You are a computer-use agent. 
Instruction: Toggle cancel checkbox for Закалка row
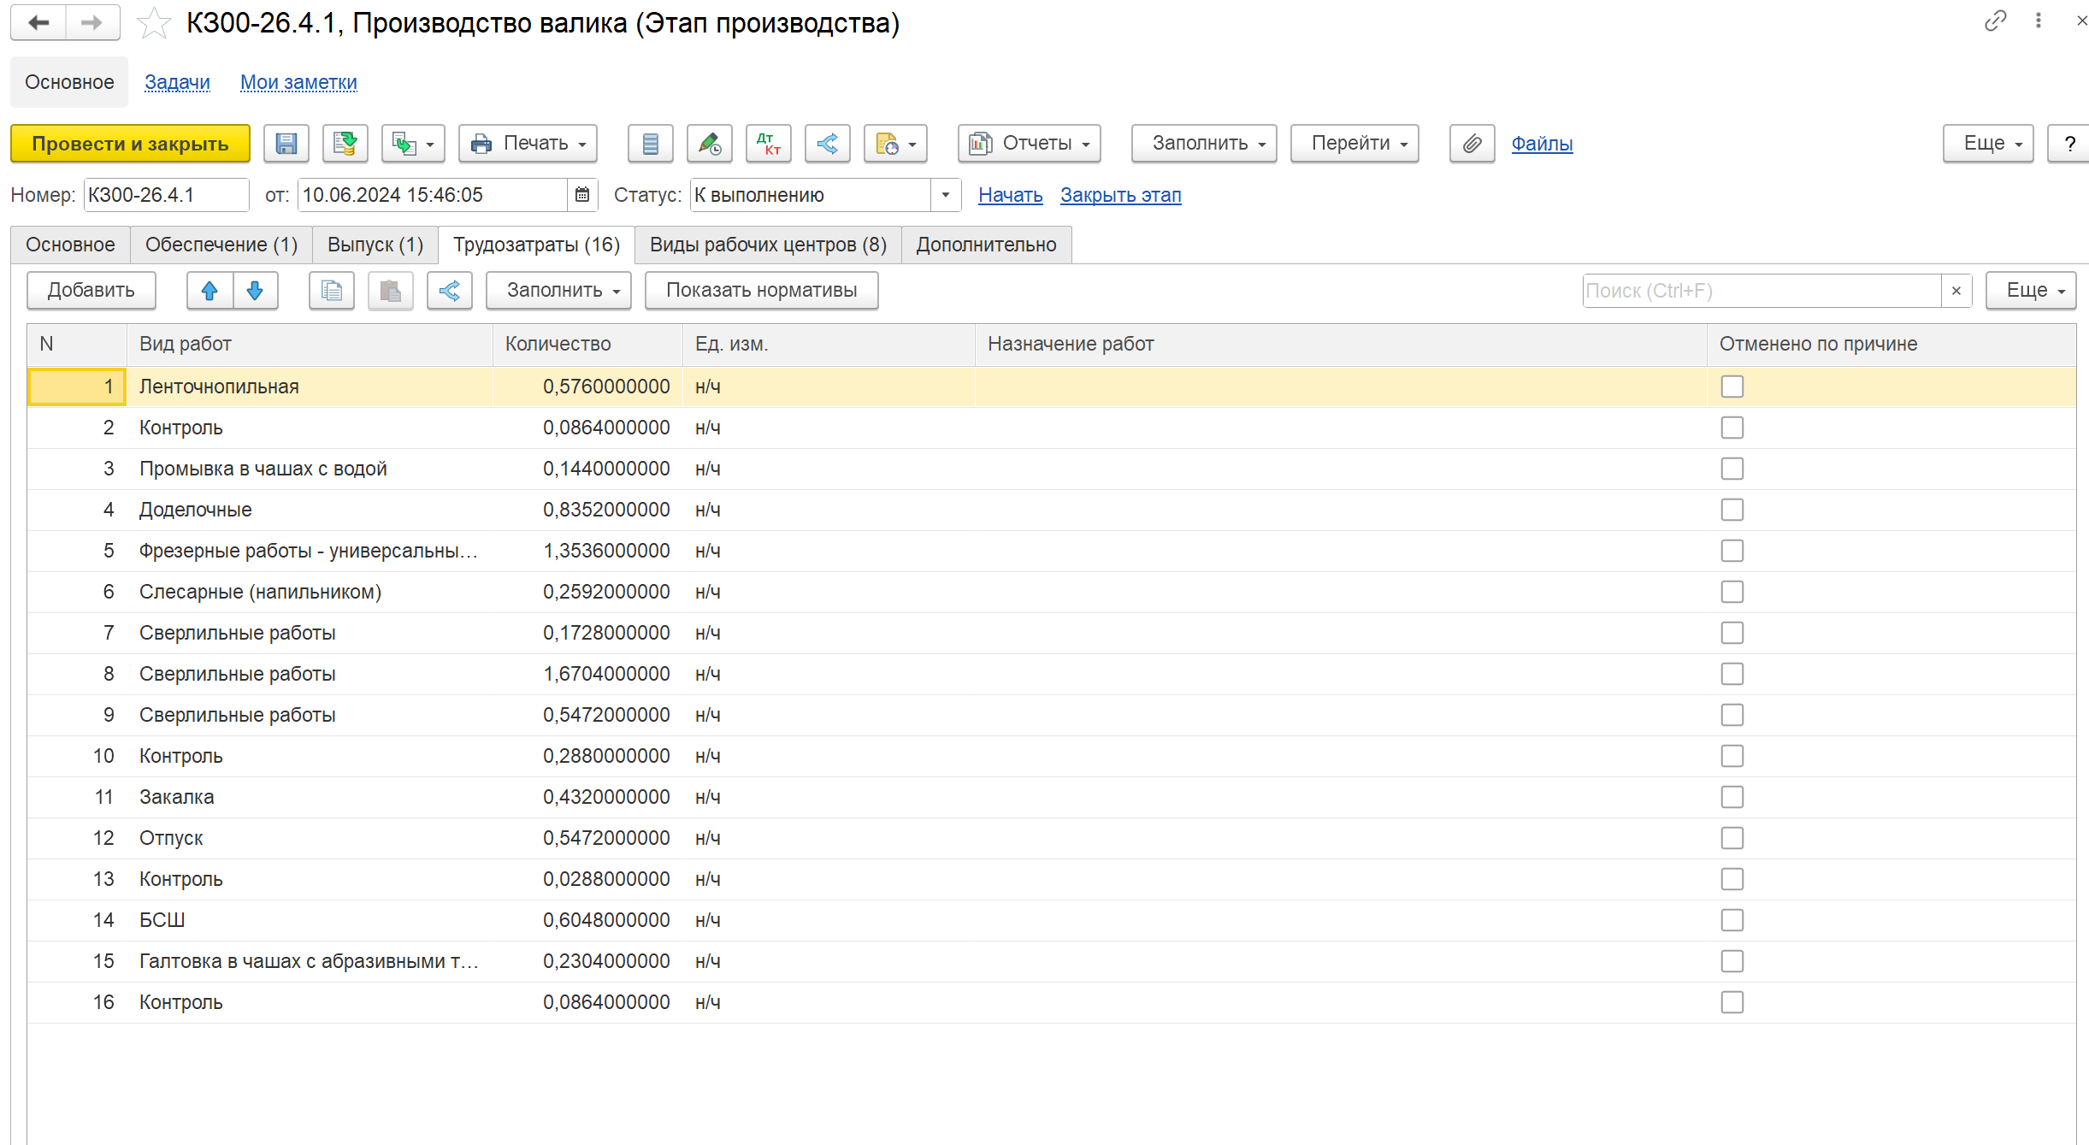click(x=1732, y=797)
